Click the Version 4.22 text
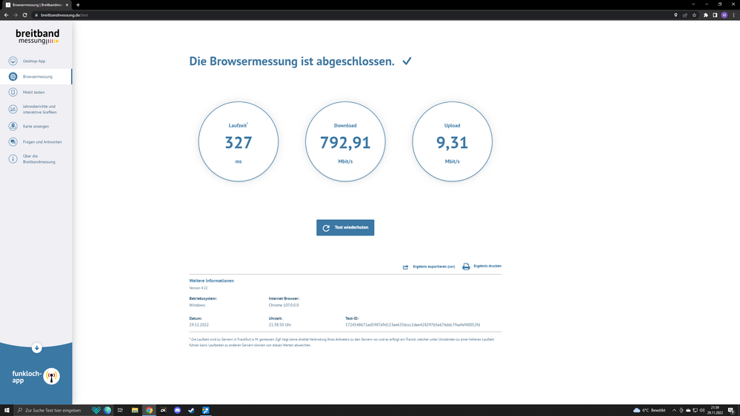Image resolution: width=740 pixels, height=416 pixels. coord(199,288)
